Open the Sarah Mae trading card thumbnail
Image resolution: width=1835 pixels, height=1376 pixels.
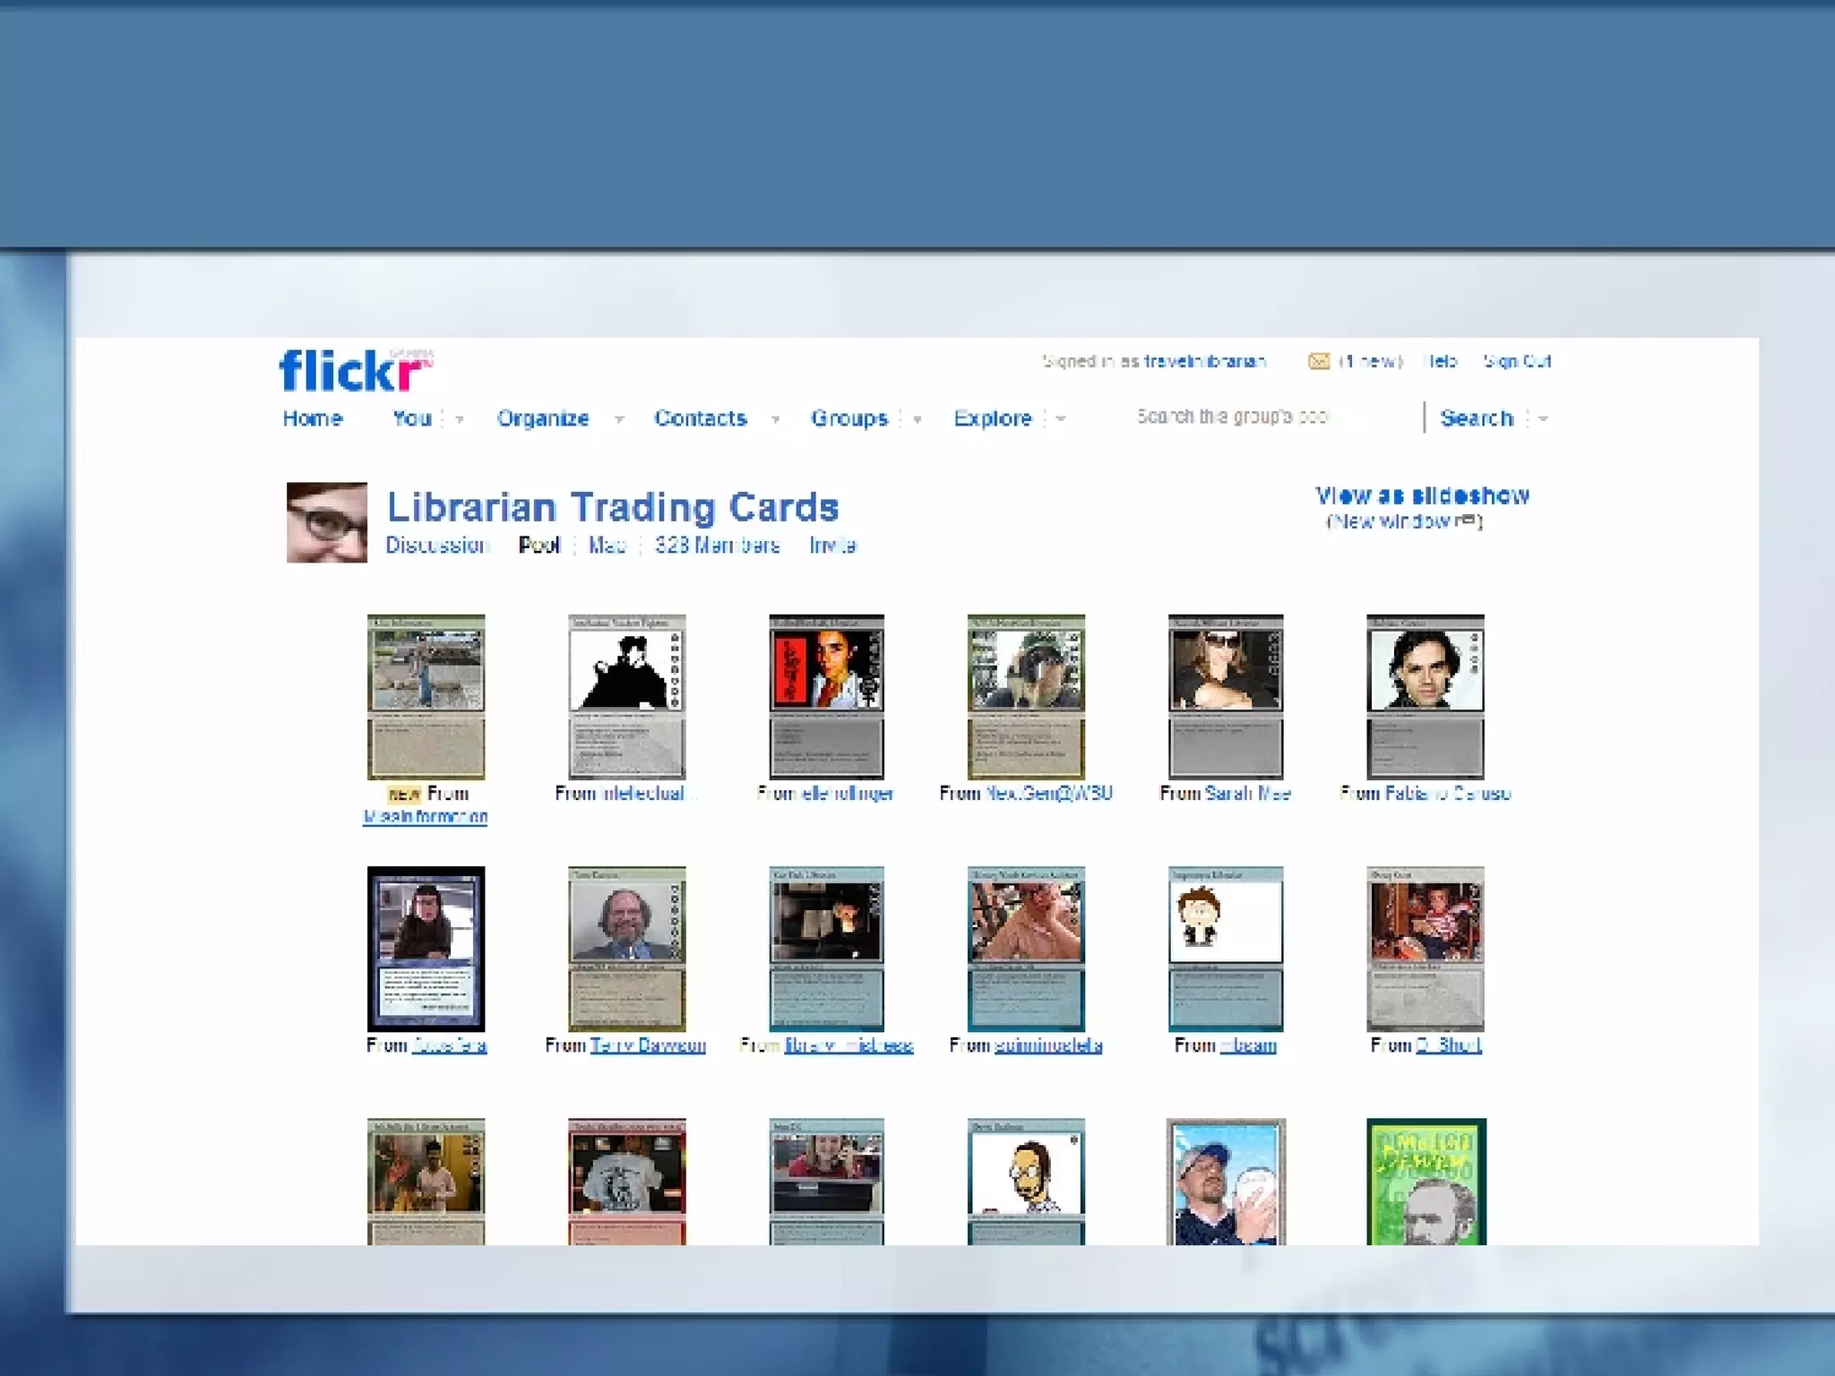point(1225,696)
